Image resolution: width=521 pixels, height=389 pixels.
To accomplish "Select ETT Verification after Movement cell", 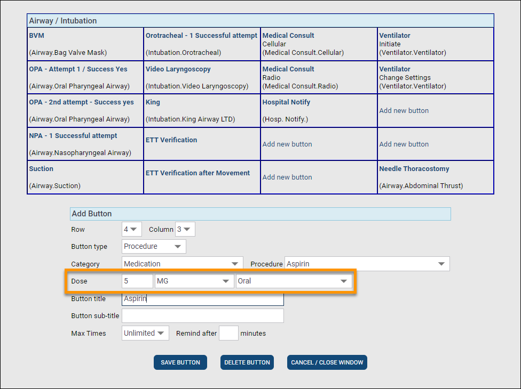I will click(x=202, y=177).
